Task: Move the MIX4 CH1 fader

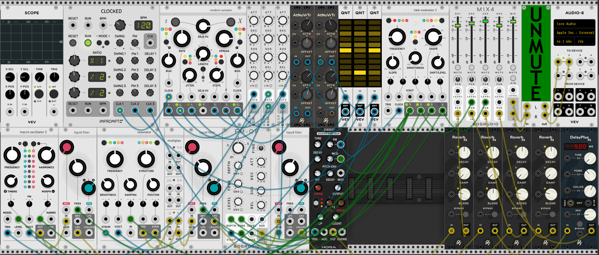Action: tap(458, 26)
